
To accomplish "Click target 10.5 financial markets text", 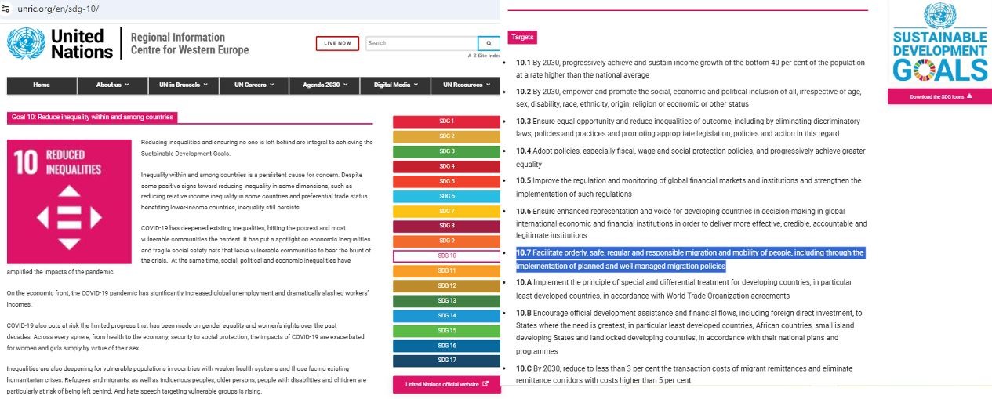I will 688,187.
